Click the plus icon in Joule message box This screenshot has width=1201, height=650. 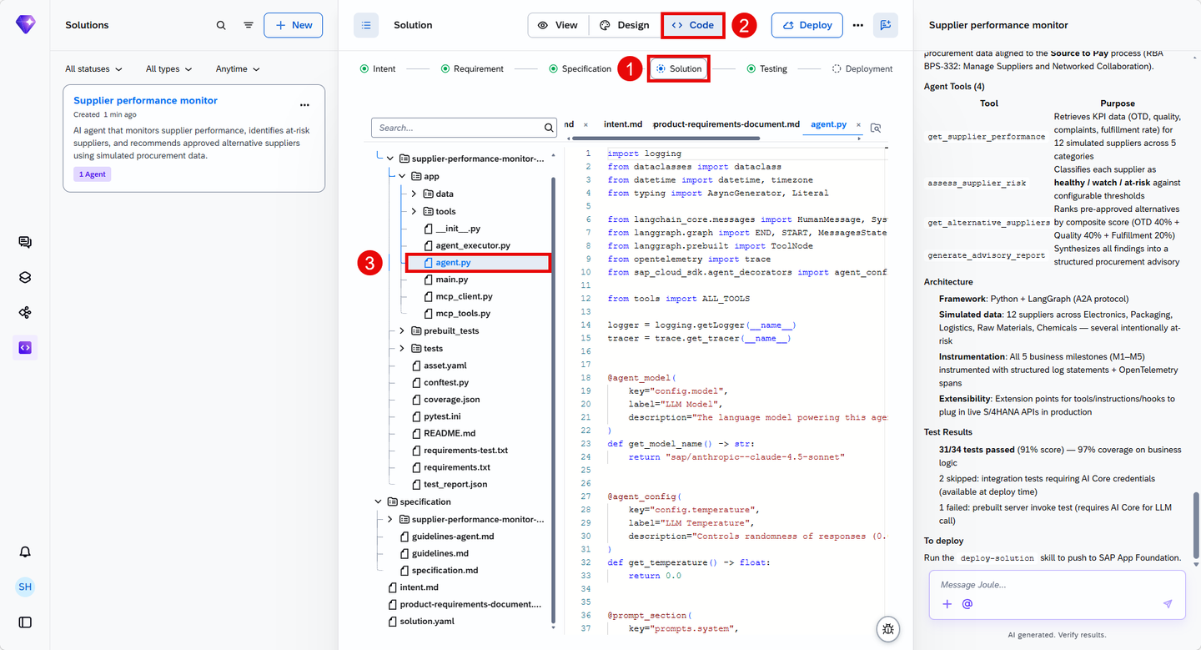pos(947,604)
